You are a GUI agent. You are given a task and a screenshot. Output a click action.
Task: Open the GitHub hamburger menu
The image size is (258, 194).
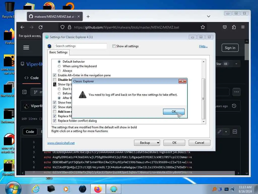[x=26, y=48]
